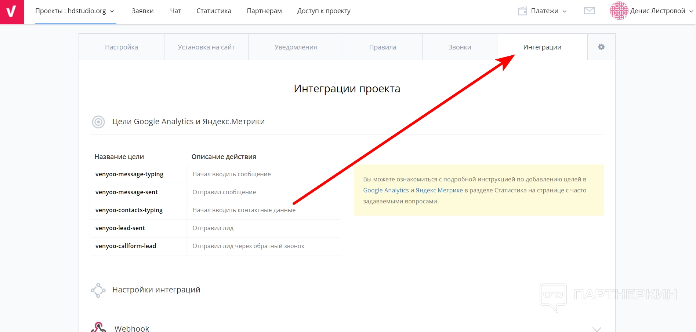
Task: Click the Начал вводить контактные данные description
Action: 244,210
